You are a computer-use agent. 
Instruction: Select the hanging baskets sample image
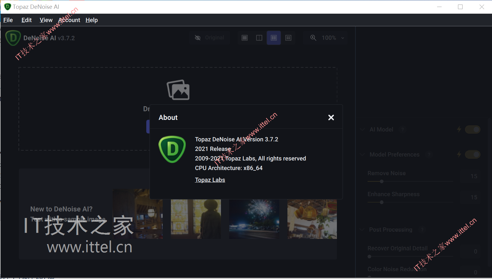click(312, 219)
